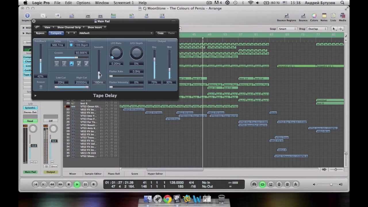Switch to the Piano Roll tab

point(114,174)
